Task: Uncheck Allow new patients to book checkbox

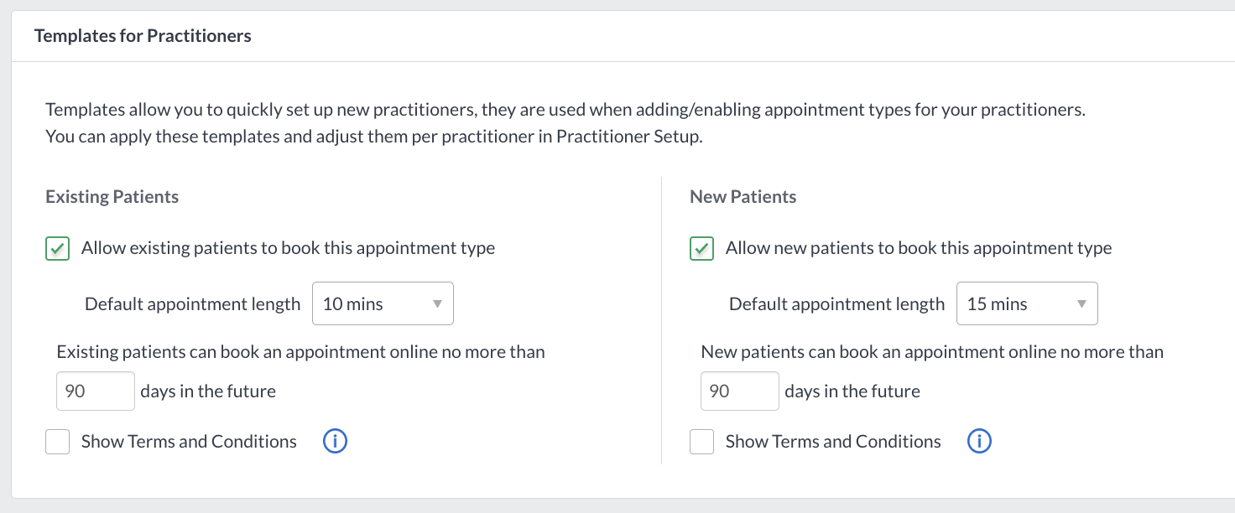Action: 701,249
